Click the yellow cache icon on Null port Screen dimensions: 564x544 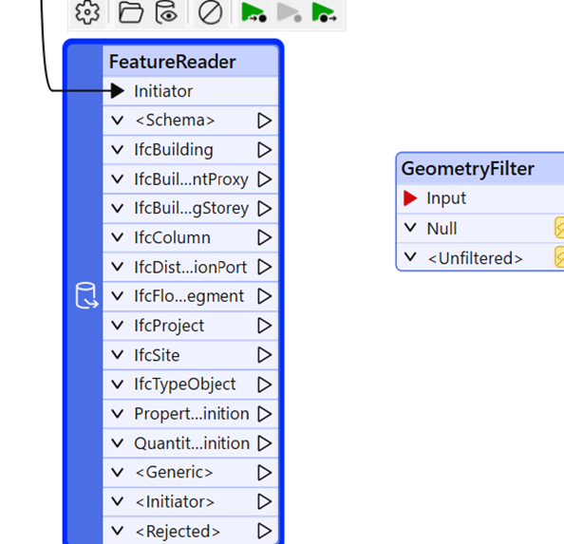tap(559, 228)
